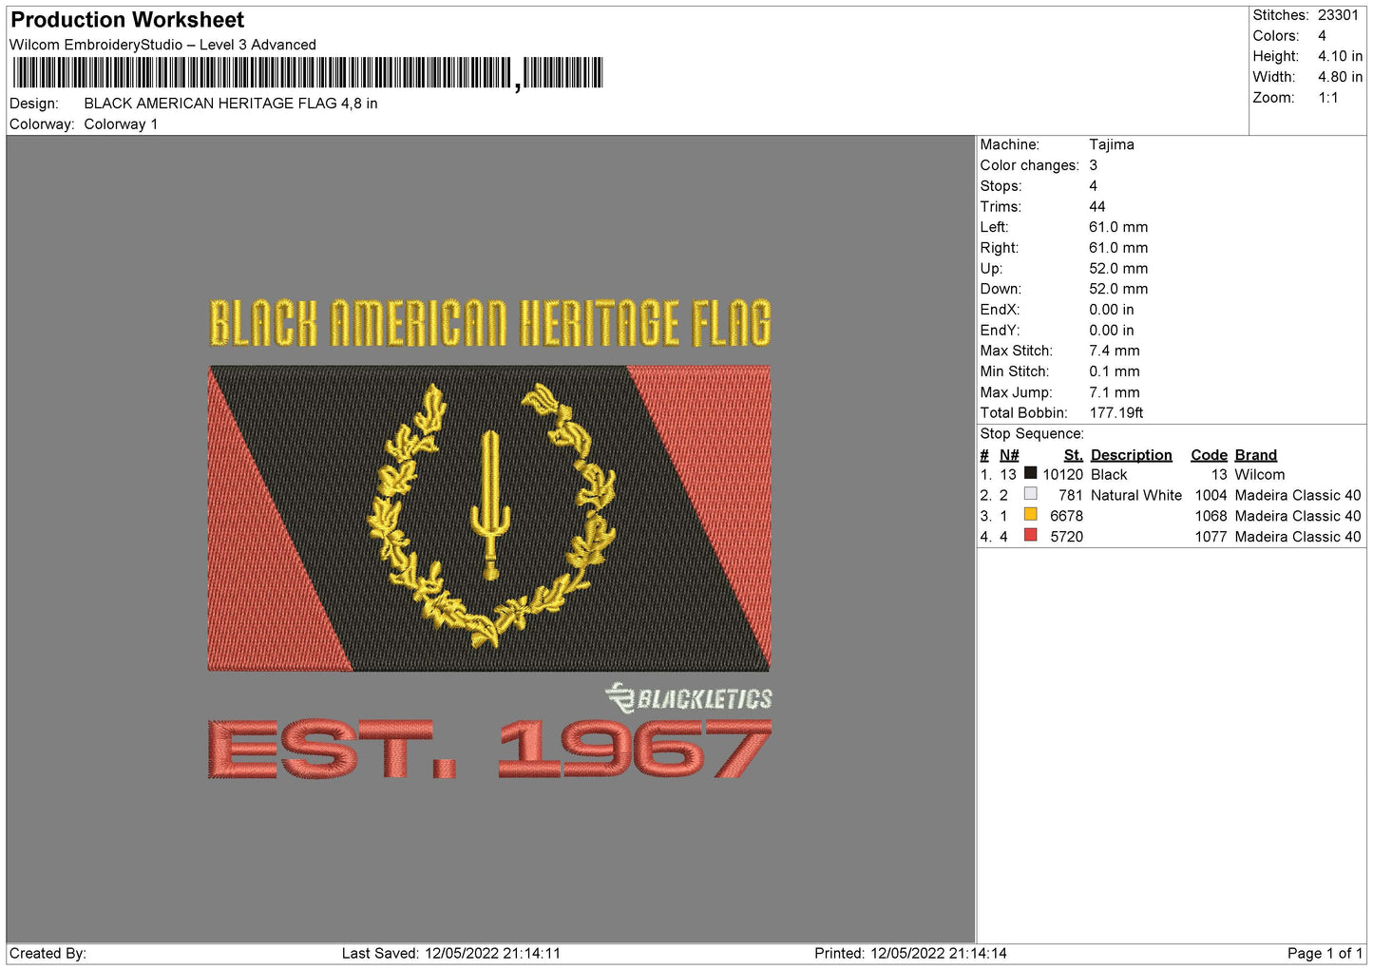Click the 'Natural White' description
Screen dimensions: 1373x970
1136,496
